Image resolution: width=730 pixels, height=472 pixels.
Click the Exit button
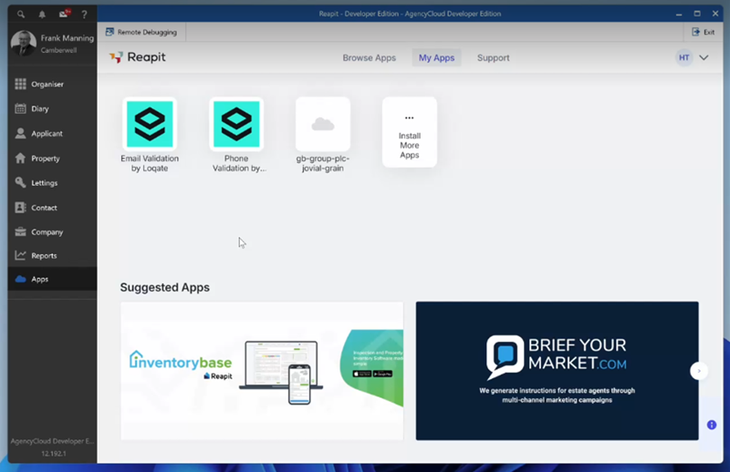click(x=704, y=32)
